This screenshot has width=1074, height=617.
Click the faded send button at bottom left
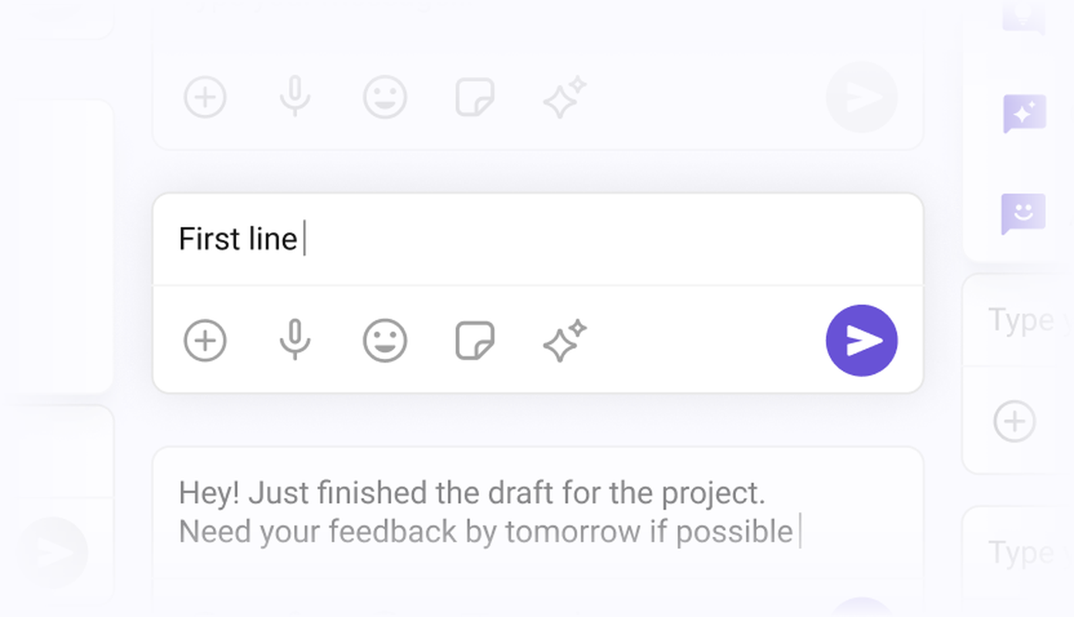point(54,552)
